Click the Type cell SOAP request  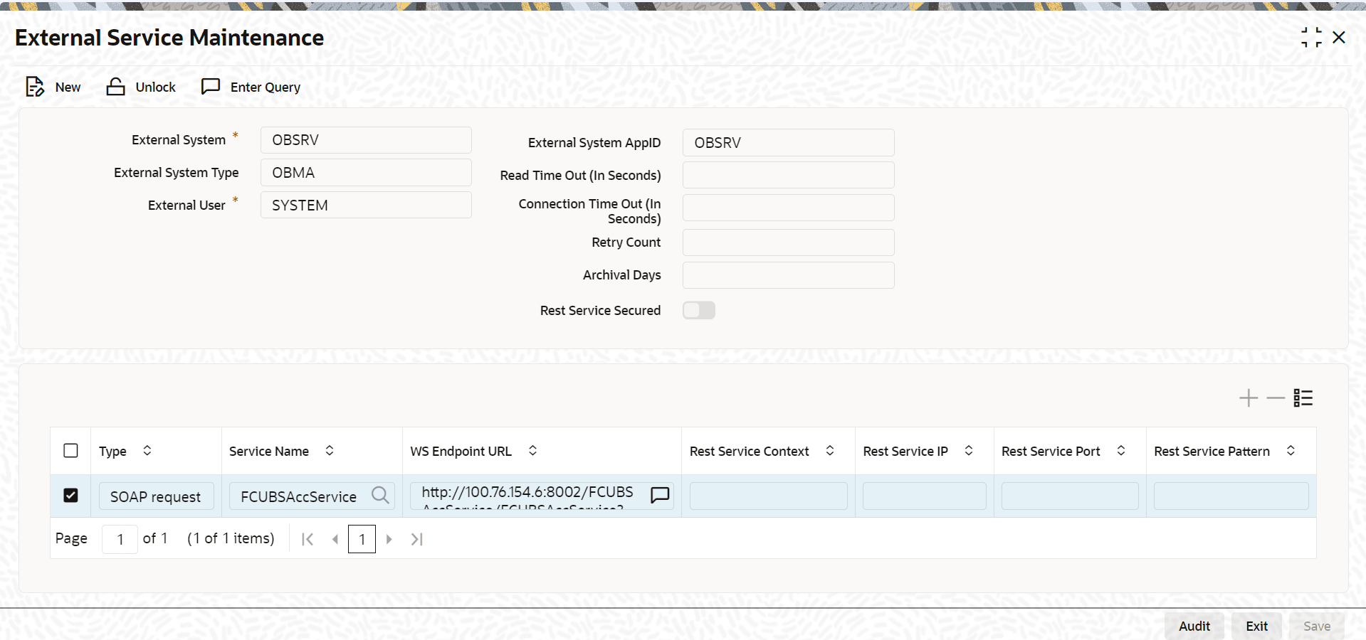click(x=157, y=496)
